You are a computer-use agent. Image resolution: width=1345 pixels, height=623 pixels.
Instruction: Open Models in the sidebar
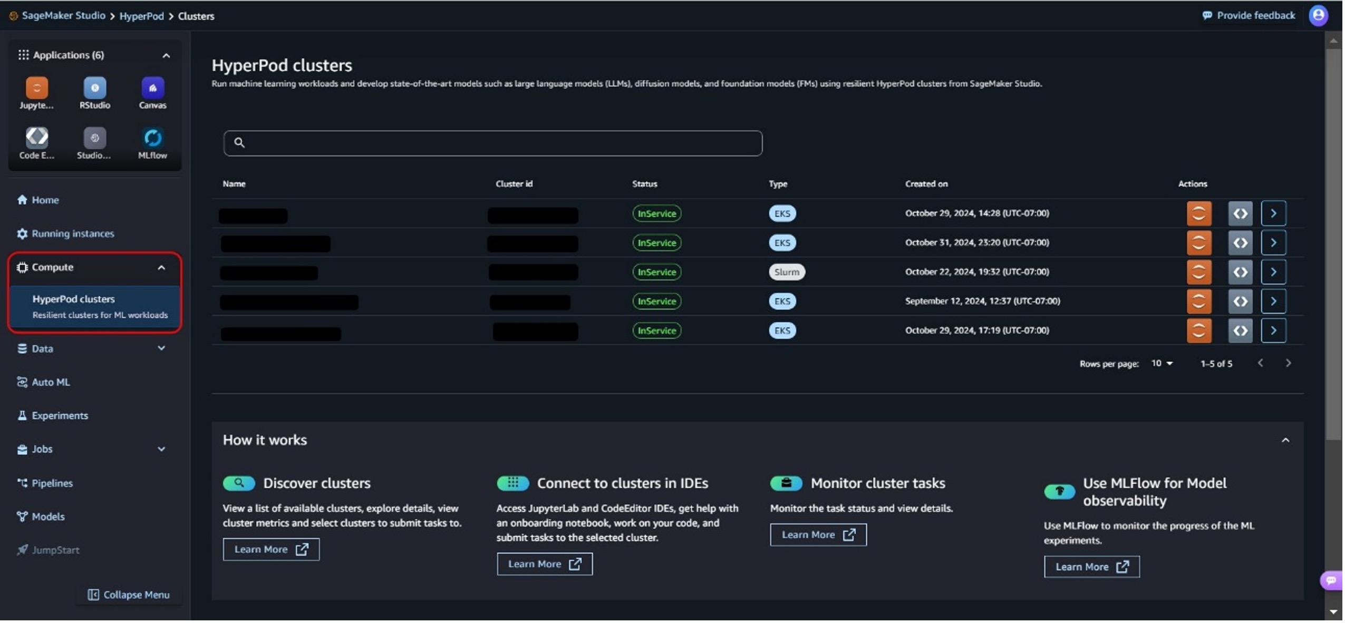tap(41, 518)
